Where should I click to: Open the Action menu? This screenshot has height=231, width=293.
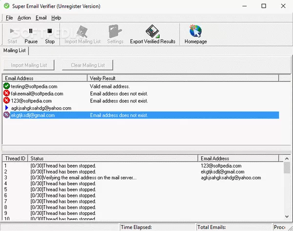point(24,18)
